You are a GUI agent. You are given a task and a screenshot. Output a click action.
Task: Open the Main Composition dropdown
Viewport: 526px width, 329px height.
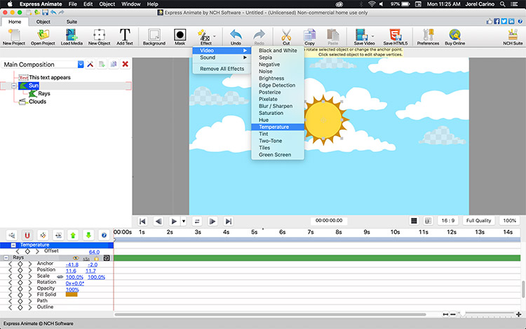coord(81,65)
